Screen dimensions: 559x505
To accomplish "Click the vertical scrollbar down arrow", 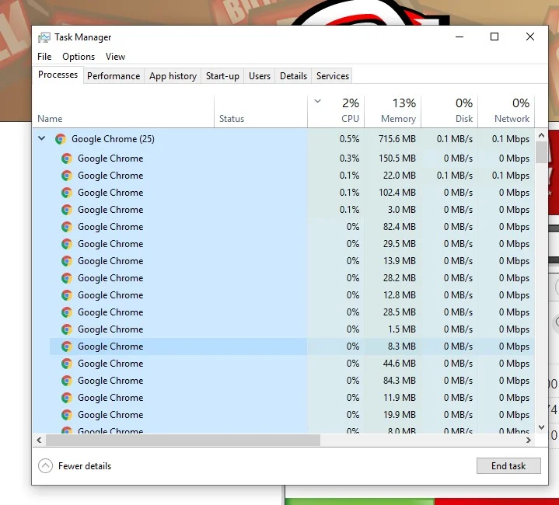I will point(542,427).
